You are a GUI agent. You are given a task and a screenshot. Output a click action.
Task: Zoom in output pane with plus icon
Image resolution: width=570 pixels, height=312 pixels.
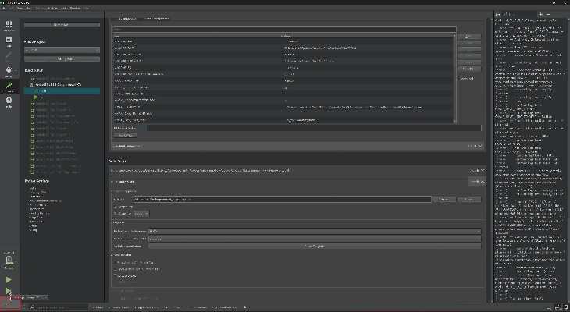point(540,15)
